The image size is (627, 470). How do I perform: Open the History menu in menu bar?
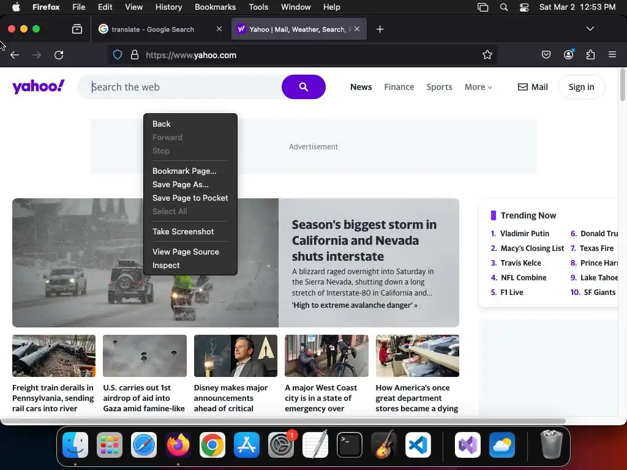click(168, 7)
